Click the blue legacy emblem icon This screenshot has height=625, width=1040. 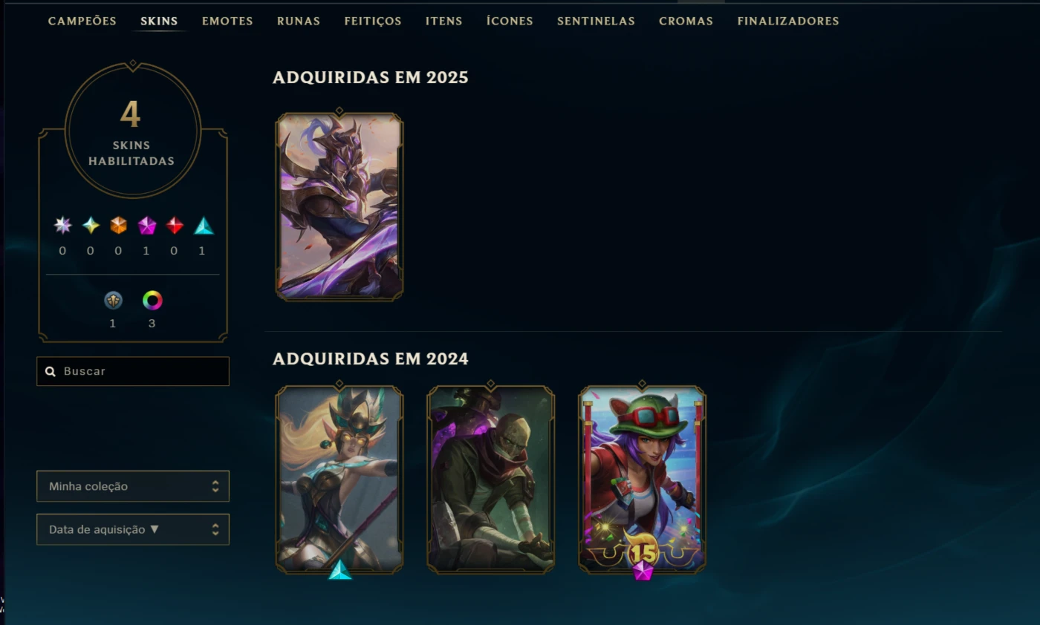point(113,301)
